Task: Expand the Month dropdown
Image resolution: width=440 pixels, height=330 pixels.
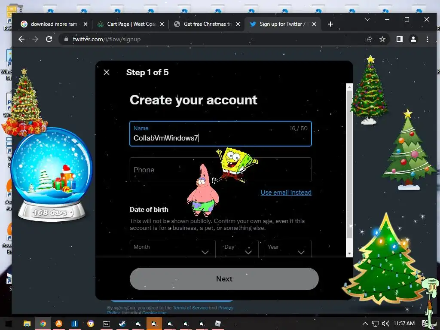Action: (173, 249)
